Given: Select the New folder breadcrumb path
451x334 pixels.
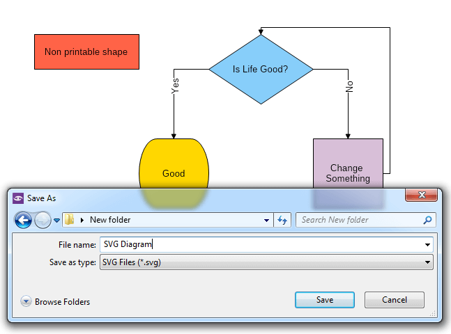Looking at the screenshot, I should click(x=110, y=220).
